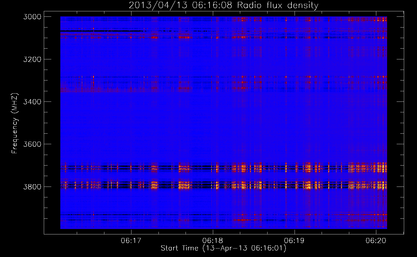This screenshot has height=257, width=417.
Task: Select the 3000 frequency tick label
Action: 32,17
